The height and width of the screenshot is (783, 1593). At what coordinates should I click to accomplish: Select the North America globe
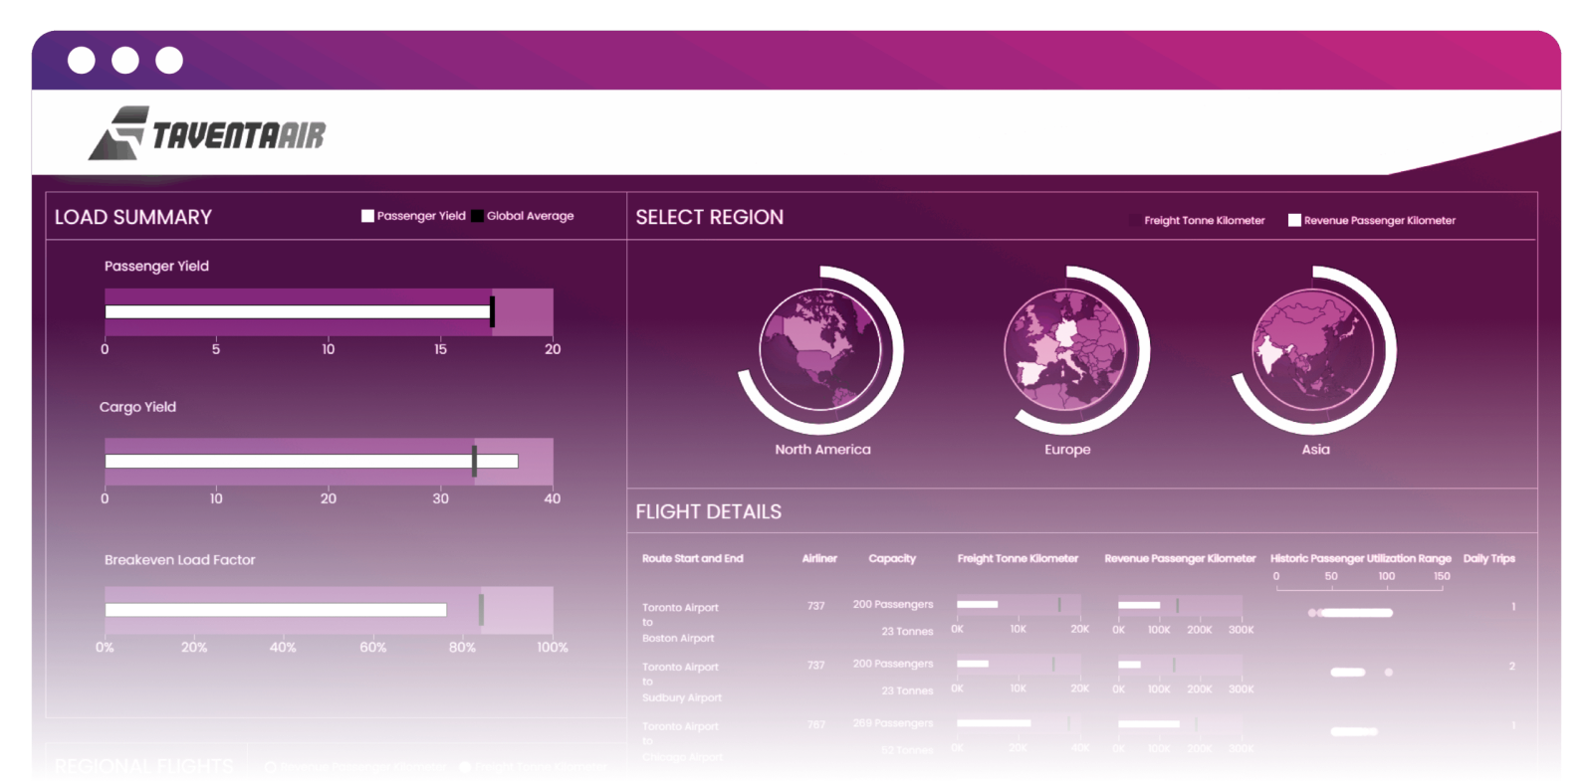pos(819,350)
